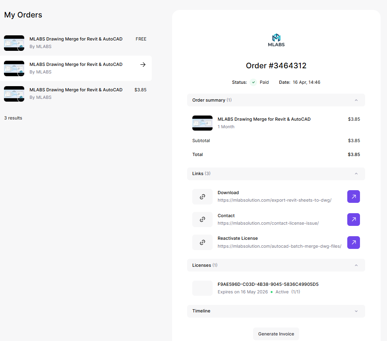Click the MLABS logo above the order number
387x341 pixels.
(276, 40)
